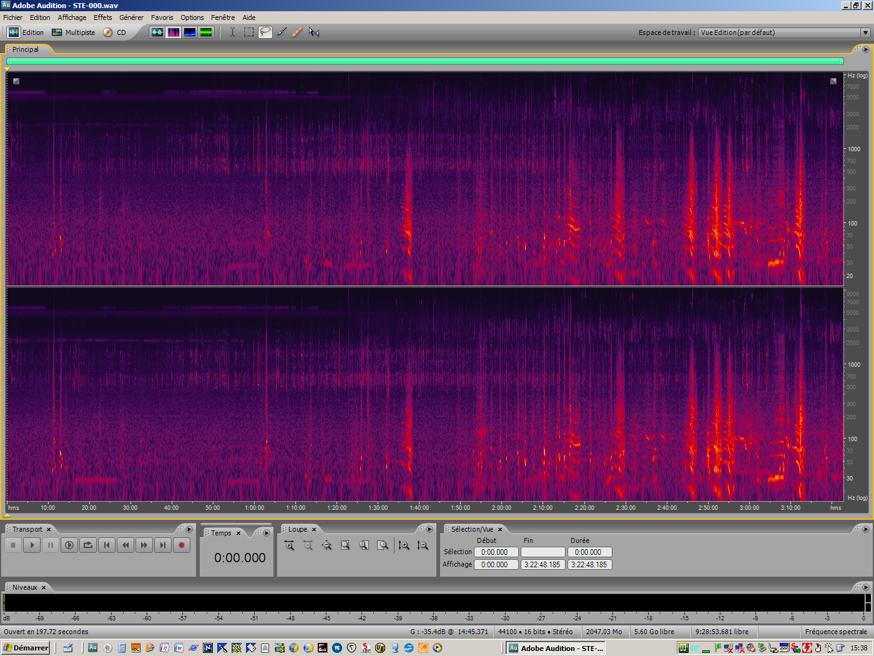
Task: Select the effects paintbrush tool
Action: click(281, 32)
